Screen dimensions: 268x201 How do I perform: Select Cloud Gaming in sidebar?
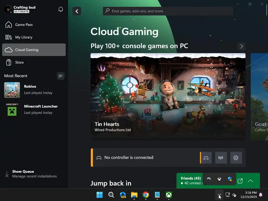coord(34,50)
